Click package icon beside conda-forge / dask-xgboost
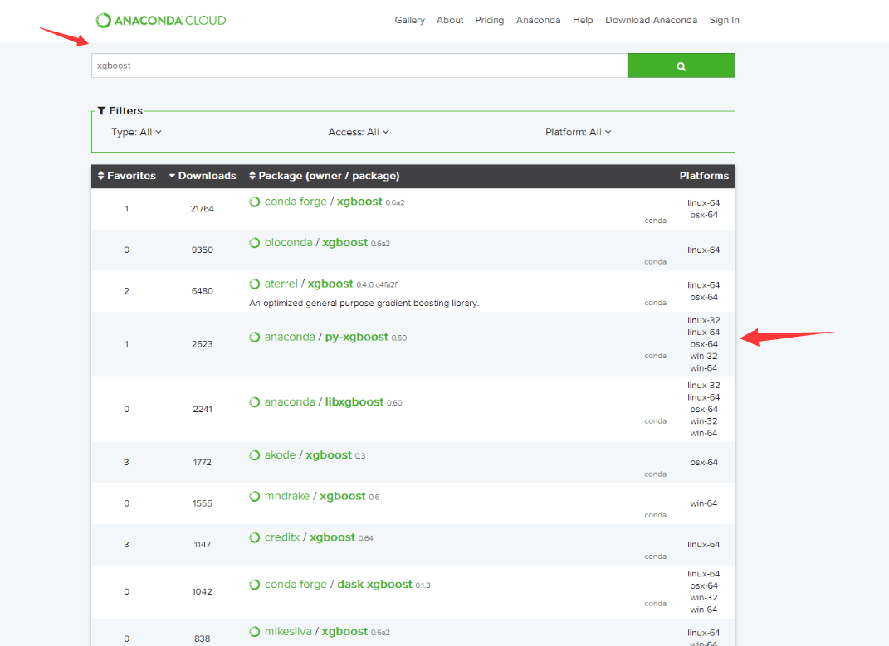The image size is (889, 646). point(255,585)
